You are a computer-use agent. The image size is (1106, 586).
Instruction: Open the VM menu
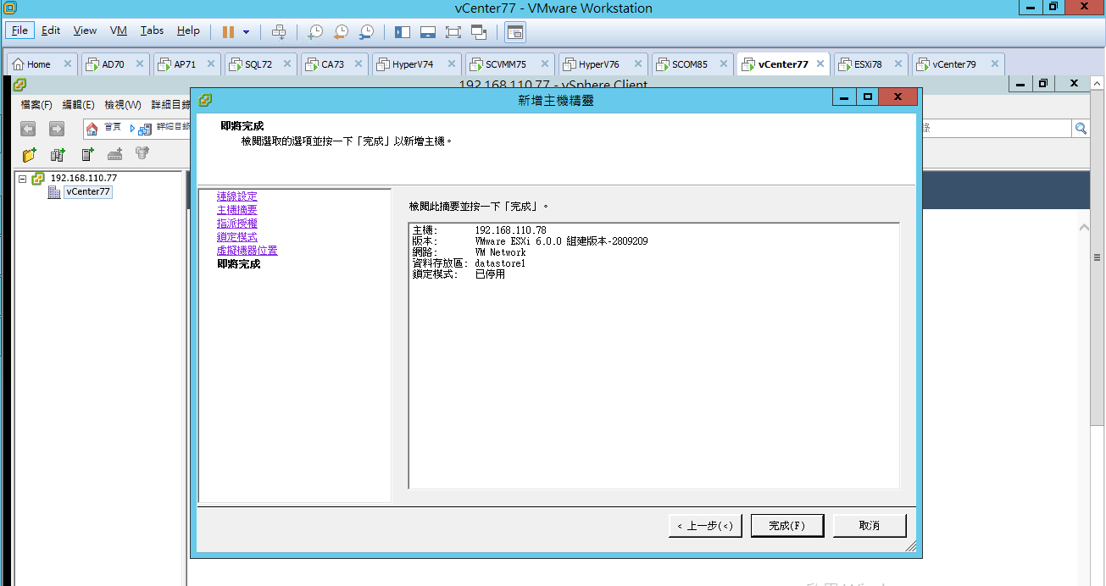(x=119, y=30)
